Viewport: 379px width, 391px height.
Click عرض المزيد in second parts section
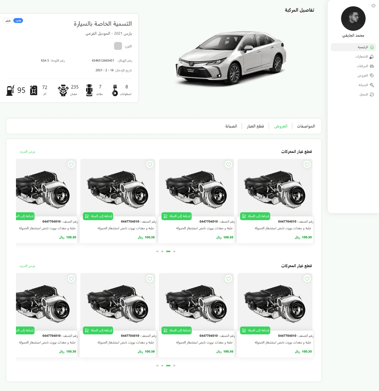27,266
